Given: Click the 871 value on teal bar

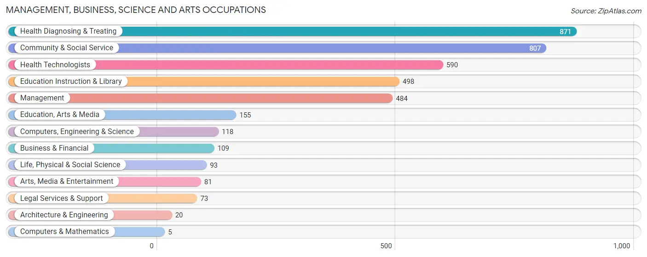Looking at the screenshot, I should click(x=565, y=32).
